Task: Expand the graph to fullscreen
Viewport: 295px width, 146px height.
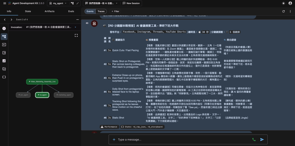Action: click(76, 35)
